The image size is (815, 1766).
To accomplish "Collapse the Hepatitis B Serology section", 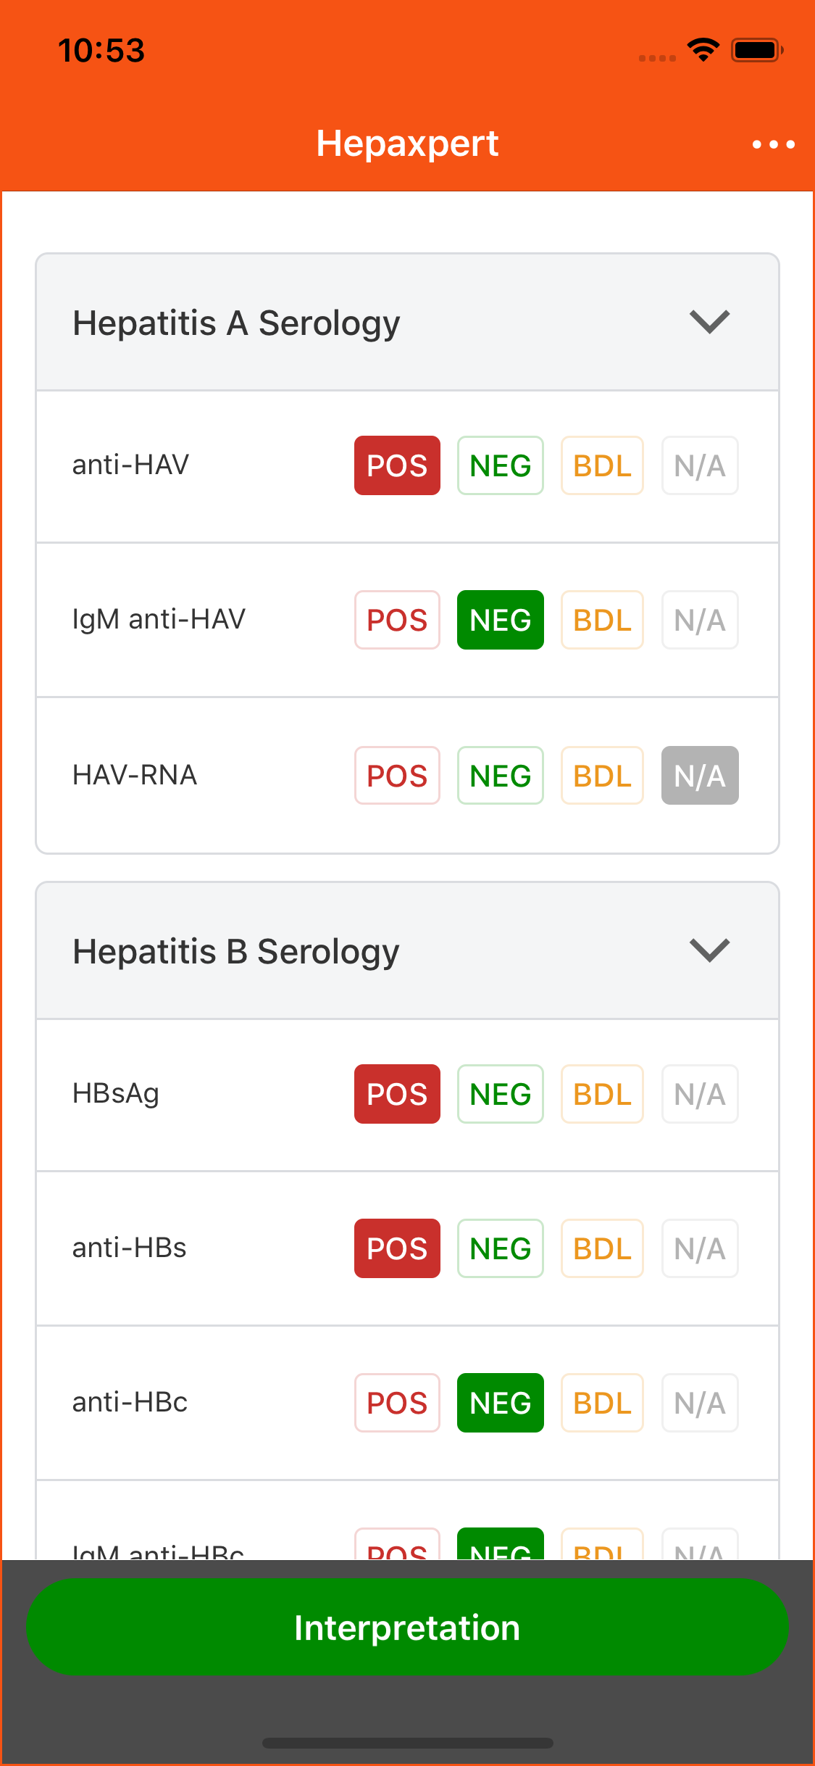I will pyautogui.click(x=709, y=950).
